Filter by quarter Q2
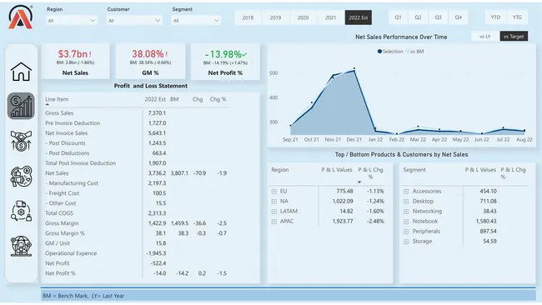Viewport: 542px width, 305px height. click(x=419, y=17)
